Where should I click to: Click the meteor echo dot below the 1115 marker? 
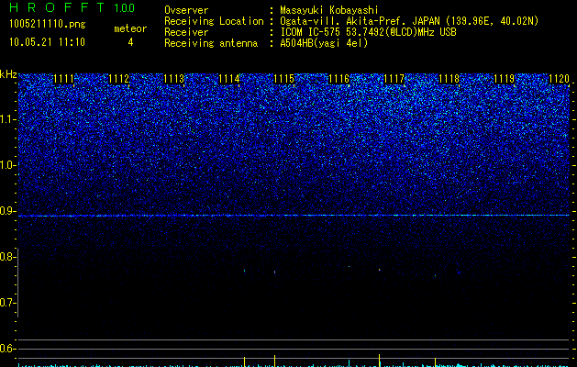[274, 272]
